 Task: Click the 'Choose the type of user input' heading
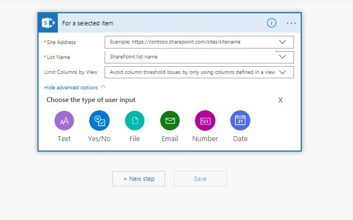(91, 100)
